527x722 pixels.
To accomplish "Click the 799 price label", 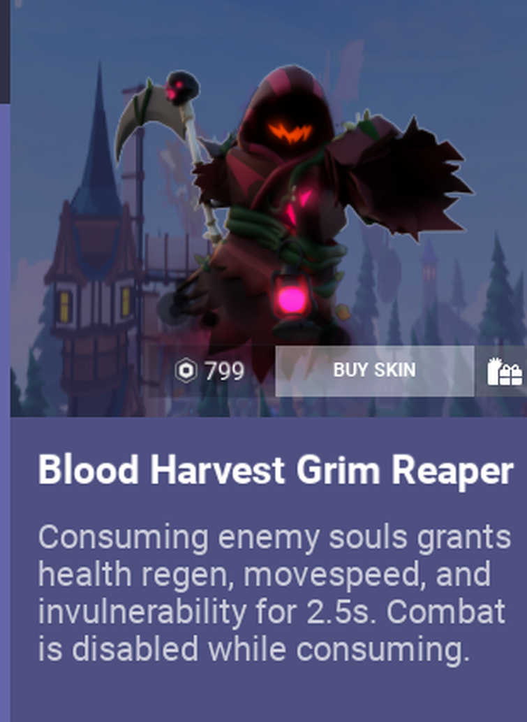I will click(225, 371).
